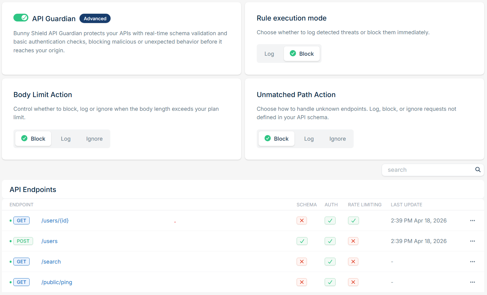Click rate limiting X icon for /public/ping
The image size is (487, 295).
tap(353, 282)
